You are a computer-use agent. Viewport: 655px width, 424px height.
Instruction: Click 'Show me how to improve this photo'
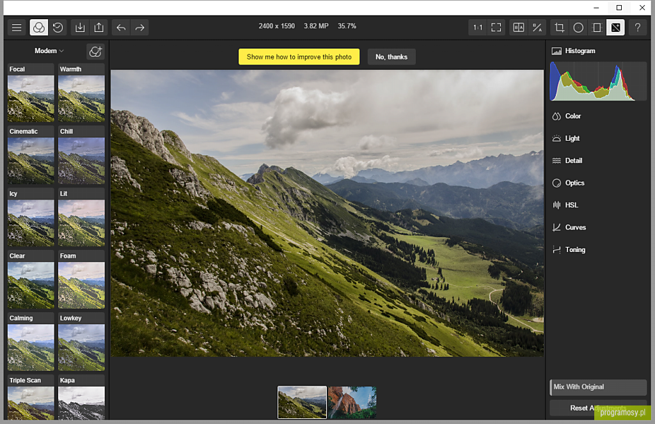[299, 57]
